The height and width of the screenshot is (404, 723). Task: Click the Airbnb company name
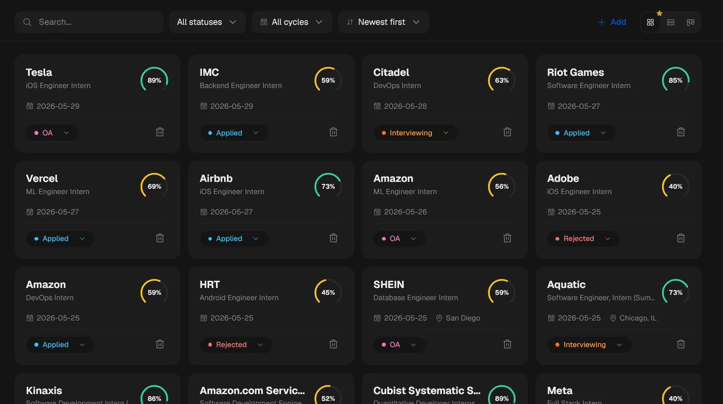click(216, 179)
